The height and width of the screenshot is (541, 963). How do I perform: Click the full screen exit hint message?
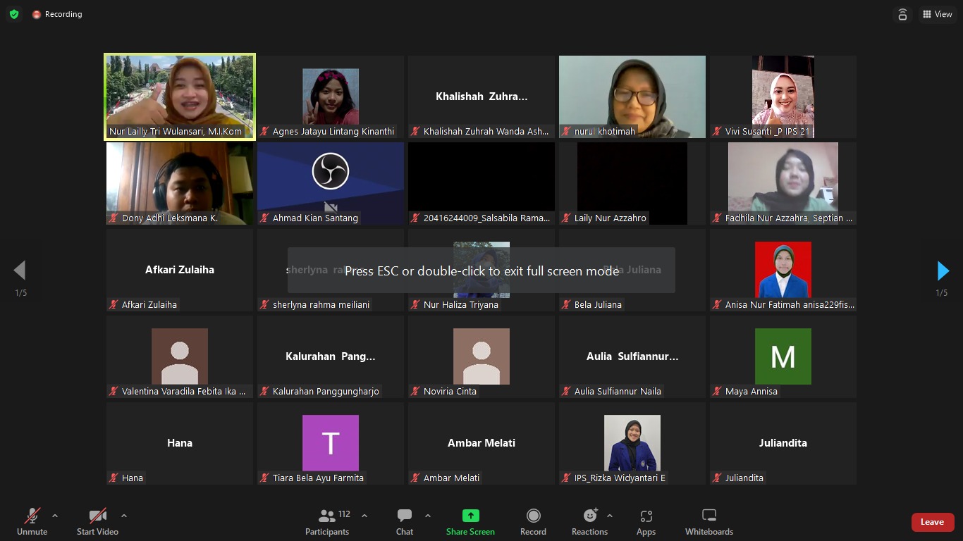(481, 270)
